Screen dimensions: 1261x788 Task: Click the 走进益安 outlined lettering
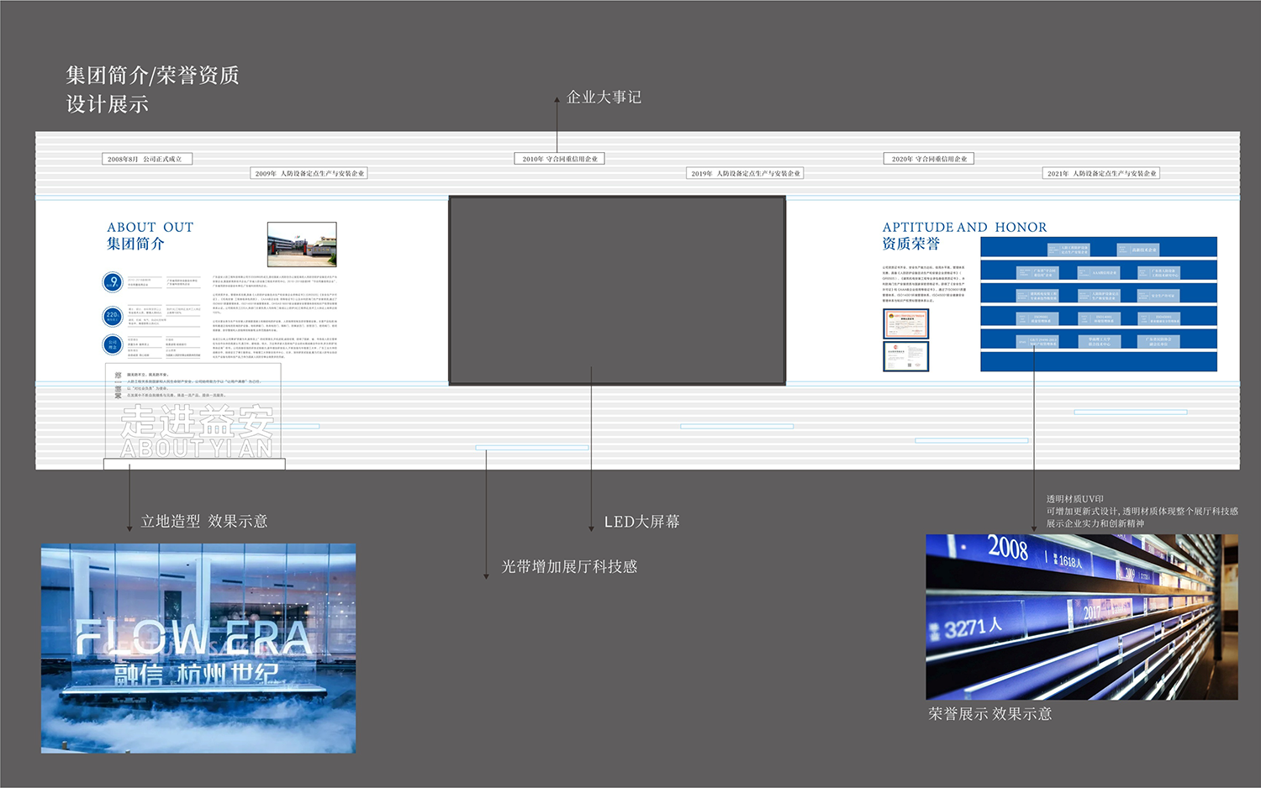click(197, 420)
